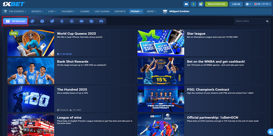
Task: Expand the Sports dropdown menu
Action: point(37,11)
